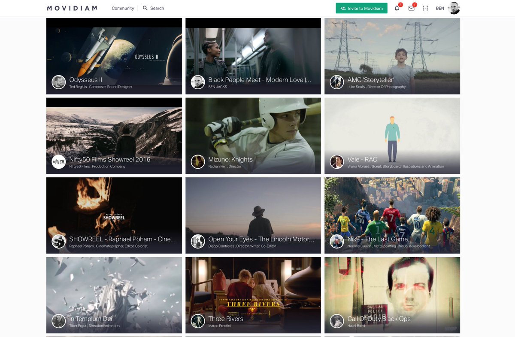
Task: Open the Call Of Duty Black Ops title
Action: pyautogui.click(x=379, y=319)
